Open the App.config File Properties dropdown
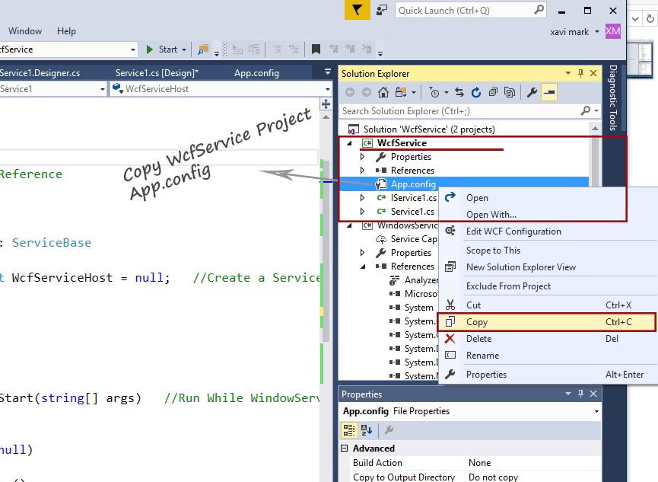This screenshot has height=482, width=658. pyautogui.click(x=596, y=411)
